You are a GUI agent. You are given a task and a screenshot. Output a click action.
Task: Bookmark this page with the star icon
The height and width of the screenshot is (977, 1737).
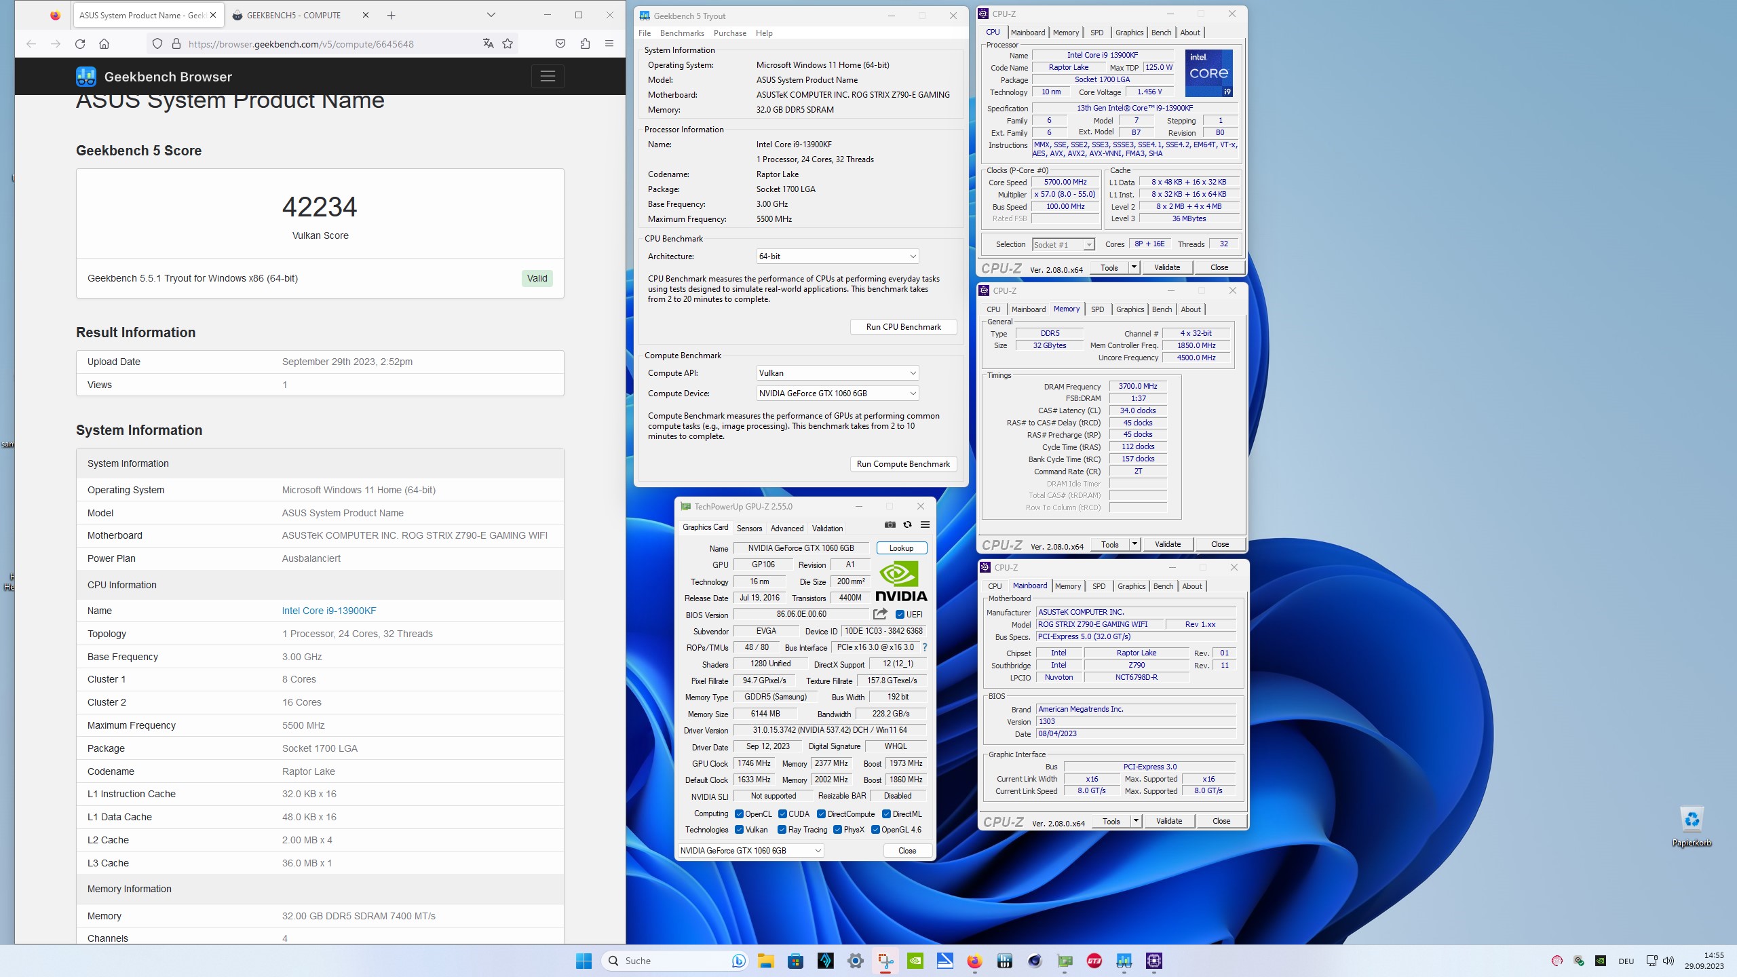[x=508, y=44]
